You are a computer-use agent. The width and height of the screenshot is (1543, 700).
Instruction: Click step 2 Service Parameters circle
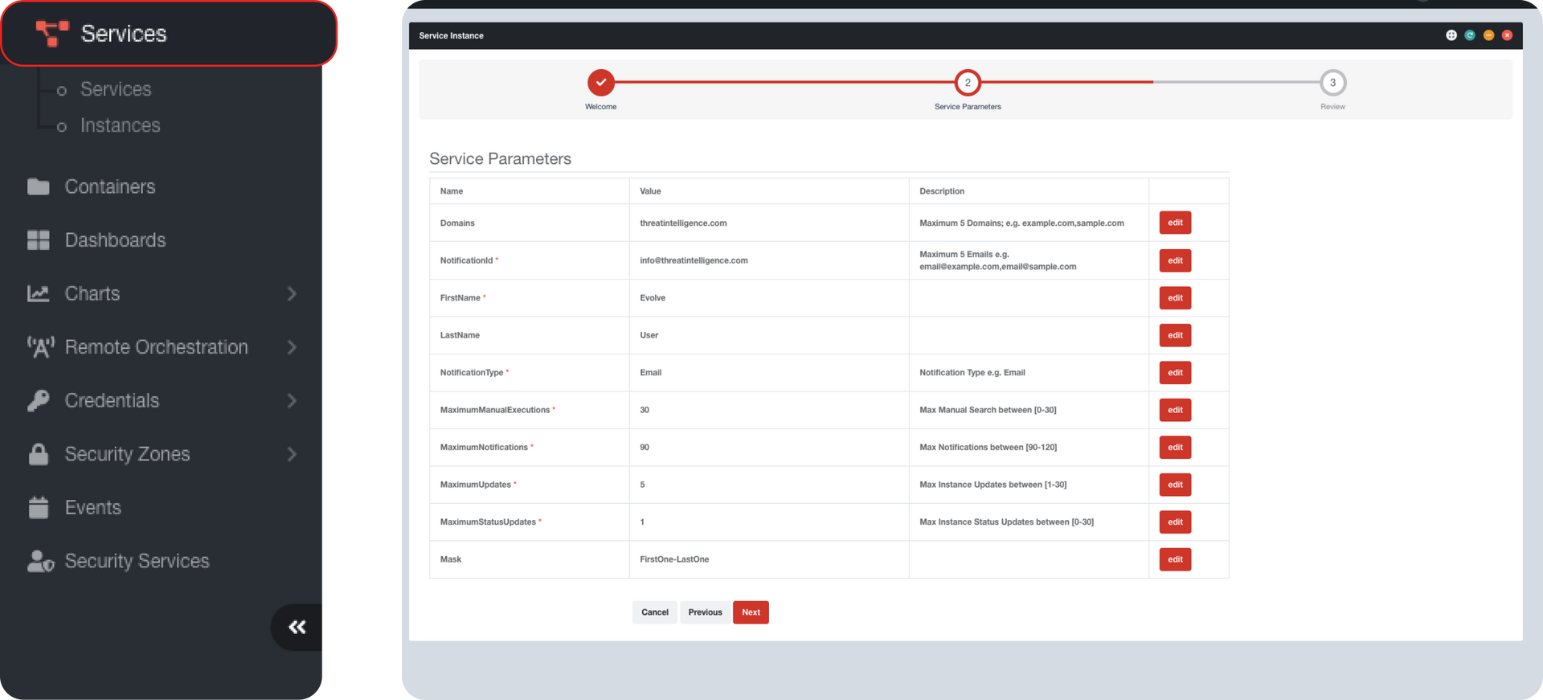(968, 82)
